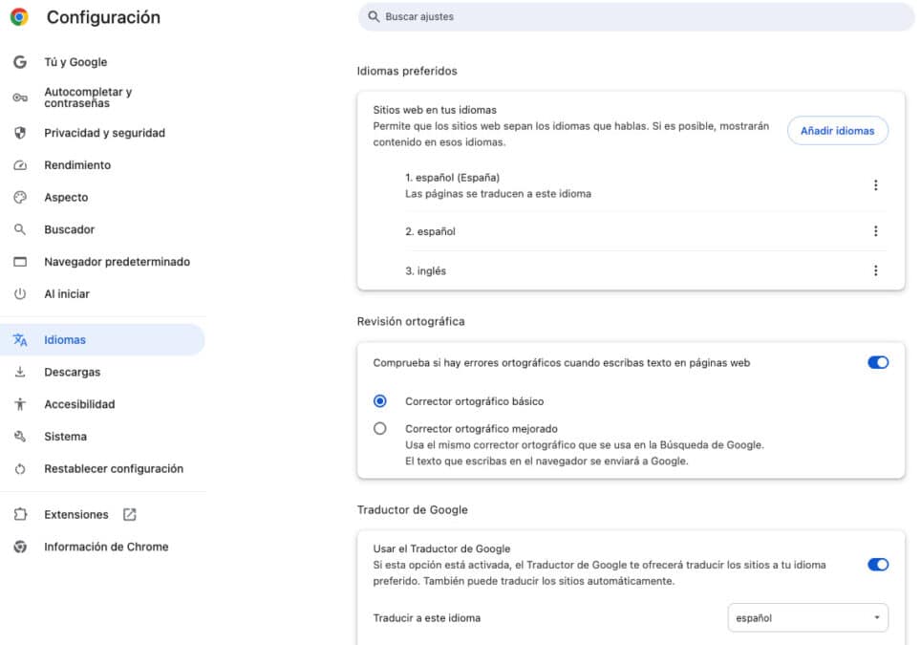Click the '2. español' language entry text
Screen dimensions: 921x645
(x=430, y=231)
